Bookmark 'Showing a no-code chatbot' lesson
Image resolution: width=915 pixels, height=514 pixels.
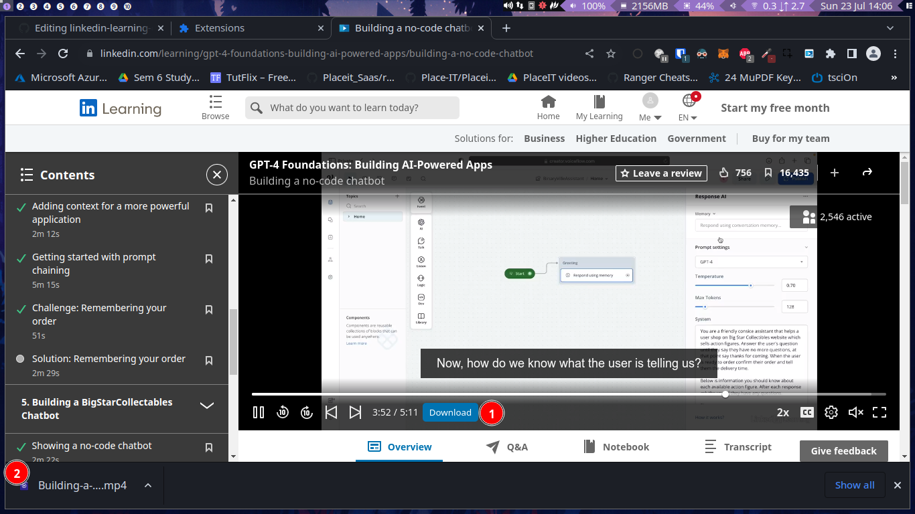209,448
